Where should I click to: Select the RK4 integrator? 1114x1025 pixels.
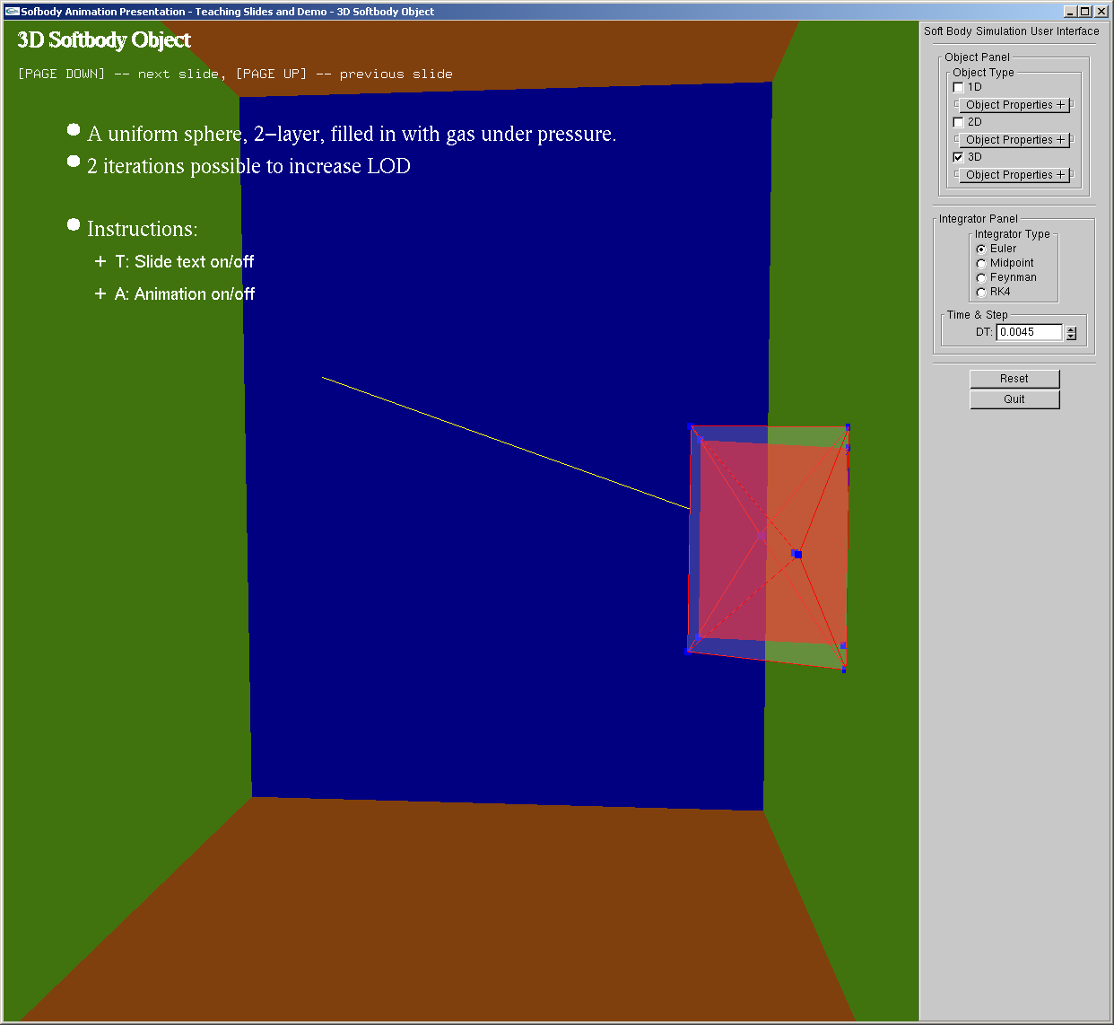[x=981, y=292]
